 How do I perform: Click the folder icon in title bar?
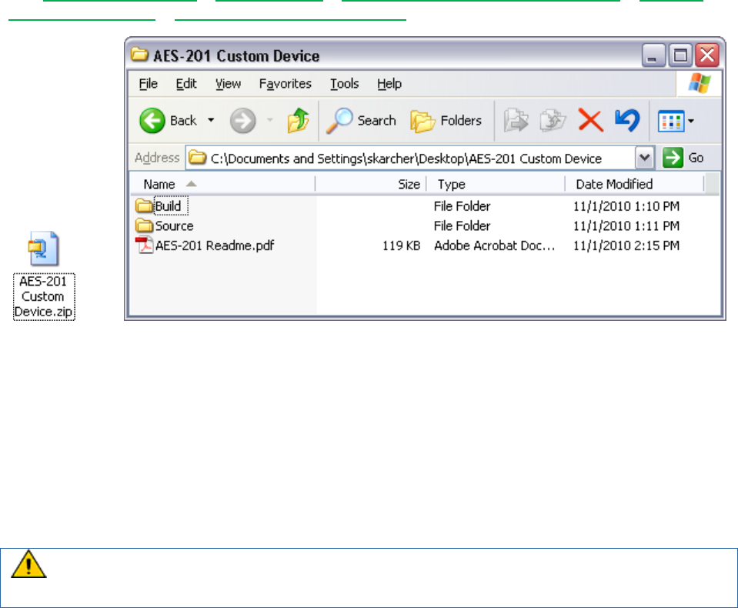[139, 55]
